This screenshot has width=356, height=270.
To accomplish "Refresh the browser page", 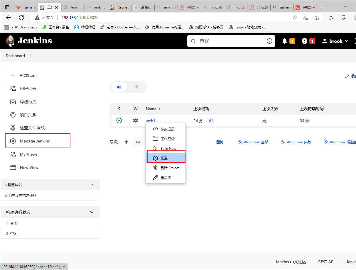I will [21, 18].
